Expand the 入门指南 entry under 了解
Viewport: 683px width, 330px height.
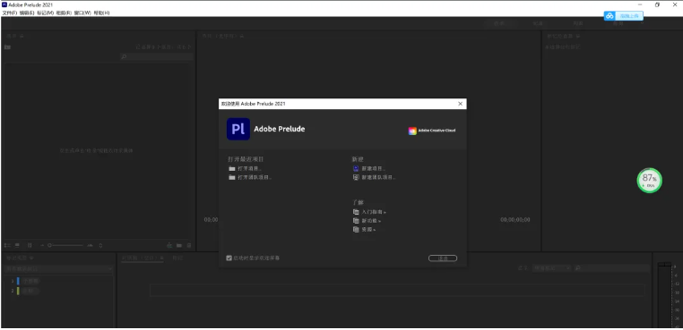(x=369, y=212)
